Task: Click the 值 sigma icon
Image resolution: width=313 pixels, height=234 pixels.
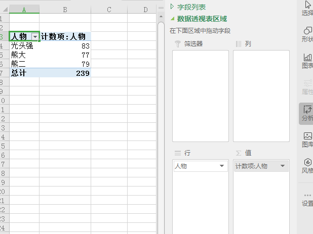Action: (239, 153)
